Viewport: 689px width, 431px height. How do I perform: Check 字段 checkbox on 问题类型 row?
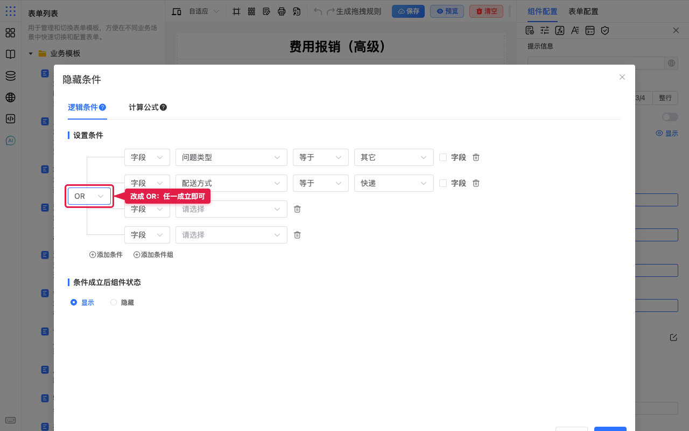click(443, 157)
